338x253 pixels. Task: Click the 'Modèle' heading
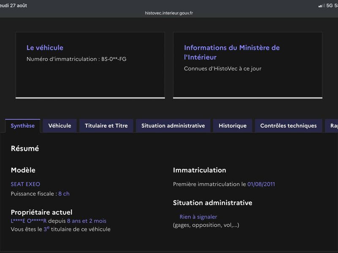pyautogui.click(x=23, y=170)
